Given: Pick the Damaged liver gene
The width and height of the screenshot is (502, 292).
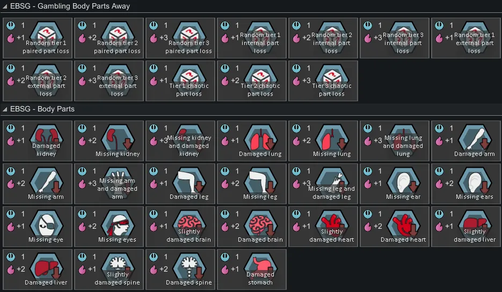Looking at the screenshot, I should tap(38, 269).
